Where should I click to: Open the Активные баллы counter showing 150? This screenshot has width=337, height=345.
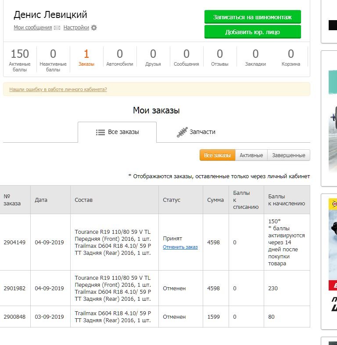pos(20,60)
